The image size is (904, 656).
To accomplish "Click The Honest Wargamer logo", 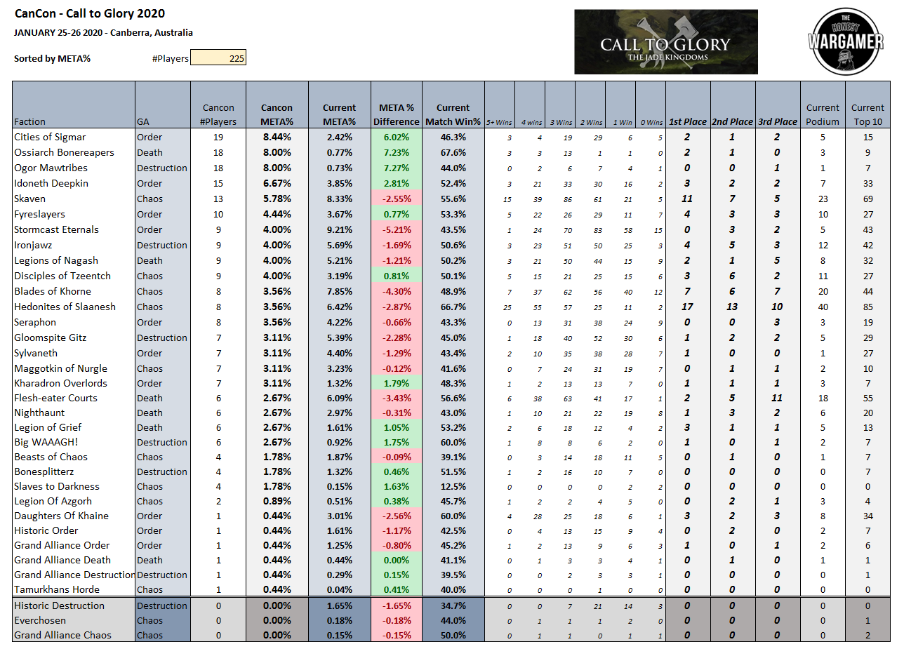I will (845, 41).
